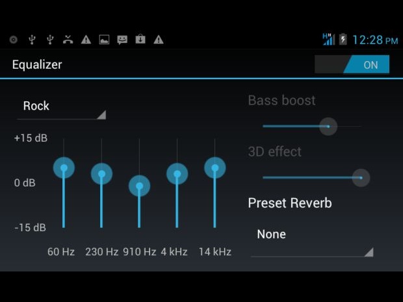
Task: Click the Bass boost slider knob
Action: (x=328, y=126)
